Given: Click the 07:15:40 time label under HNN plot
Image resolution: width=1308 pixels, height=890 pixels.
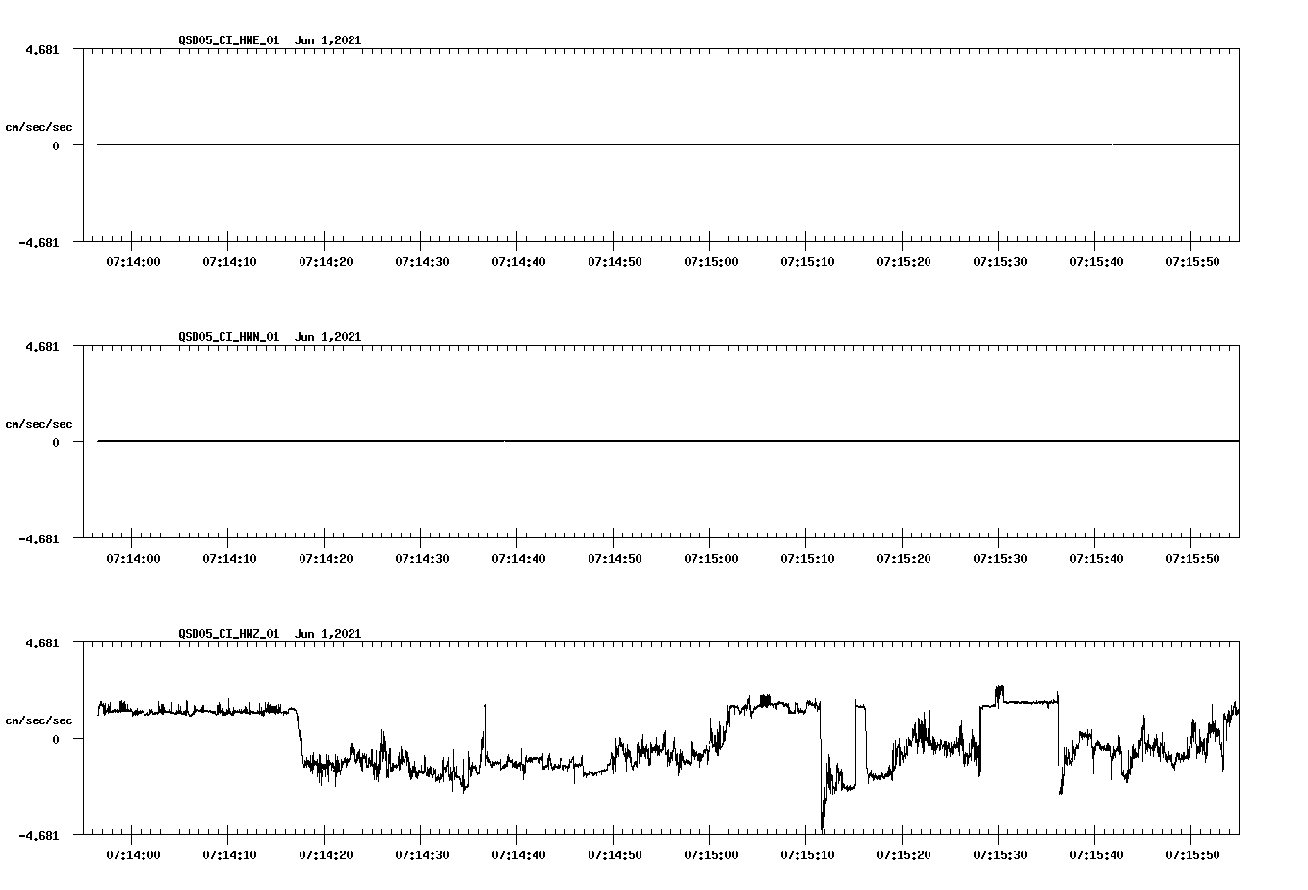Looking at the screenshot, I should 1096,558.
